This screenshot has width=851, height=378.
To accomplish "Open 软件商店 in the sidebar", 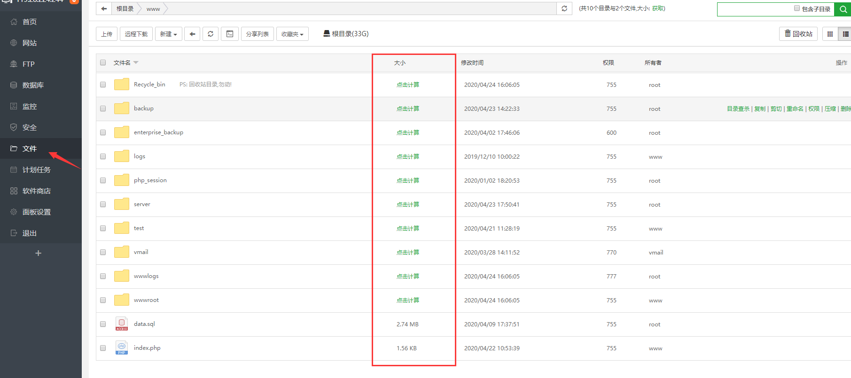I will [36, 191].
